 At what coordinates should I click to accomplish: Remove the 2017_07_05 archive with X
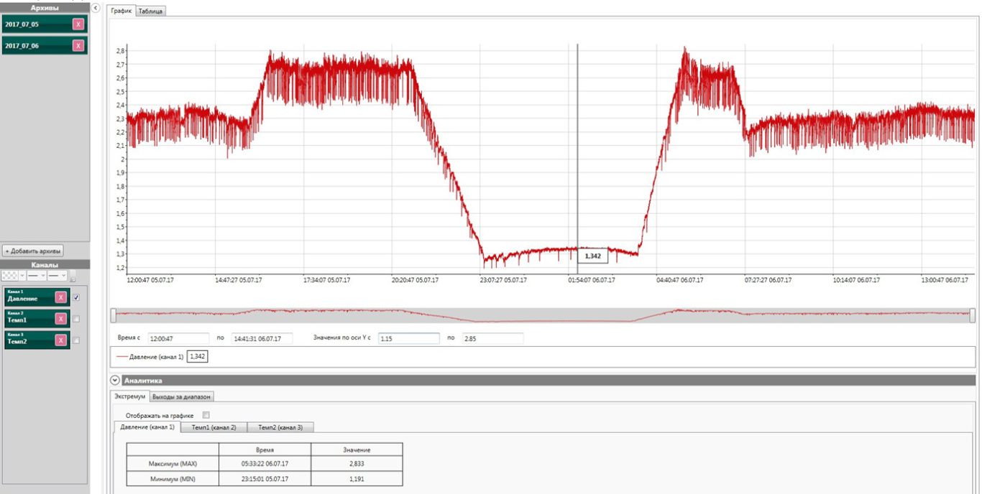[x=78, y=24]
